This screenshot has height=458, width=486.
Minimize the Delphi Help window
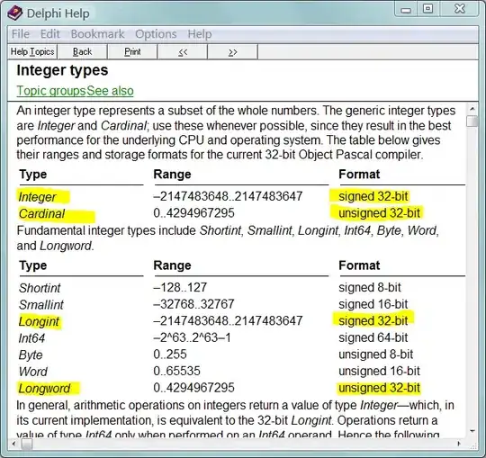406,10
